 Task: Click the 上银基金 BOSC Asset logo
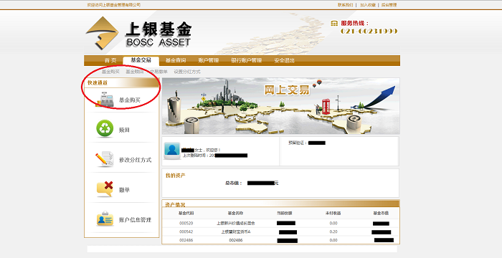(x=138, y=34)
